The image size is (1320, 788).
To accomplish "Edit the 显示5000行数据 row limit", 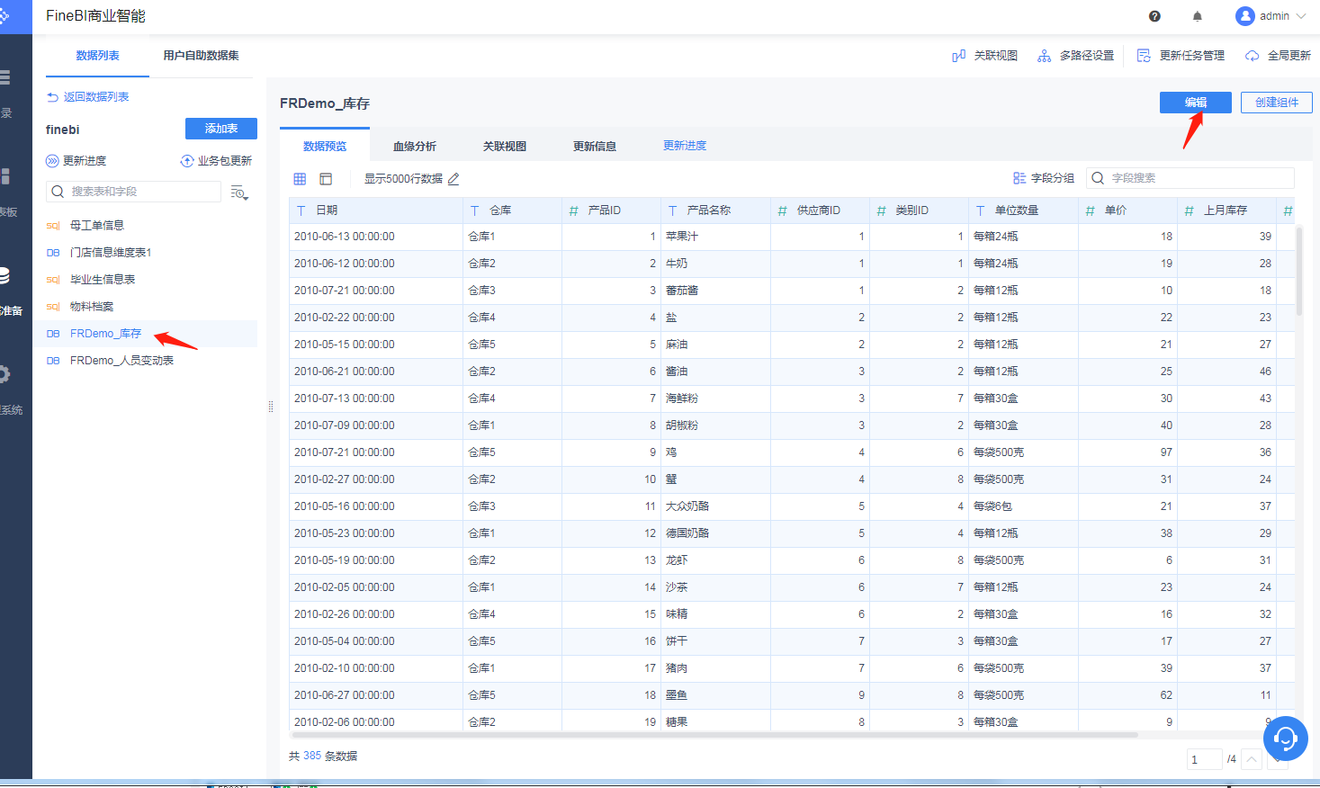I will click(x=453, y=179).
